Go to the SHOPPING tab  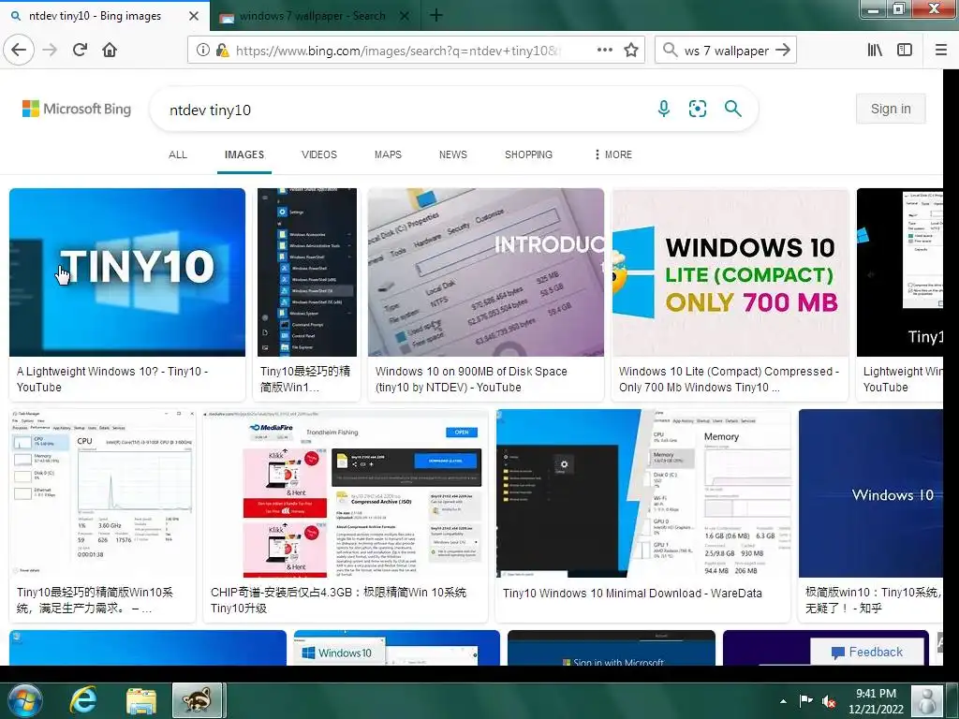point(528,154)
